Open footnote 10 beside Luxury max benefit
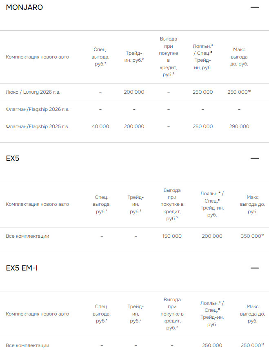This screenshot has width=269, height=354. (x=249, y=91)
